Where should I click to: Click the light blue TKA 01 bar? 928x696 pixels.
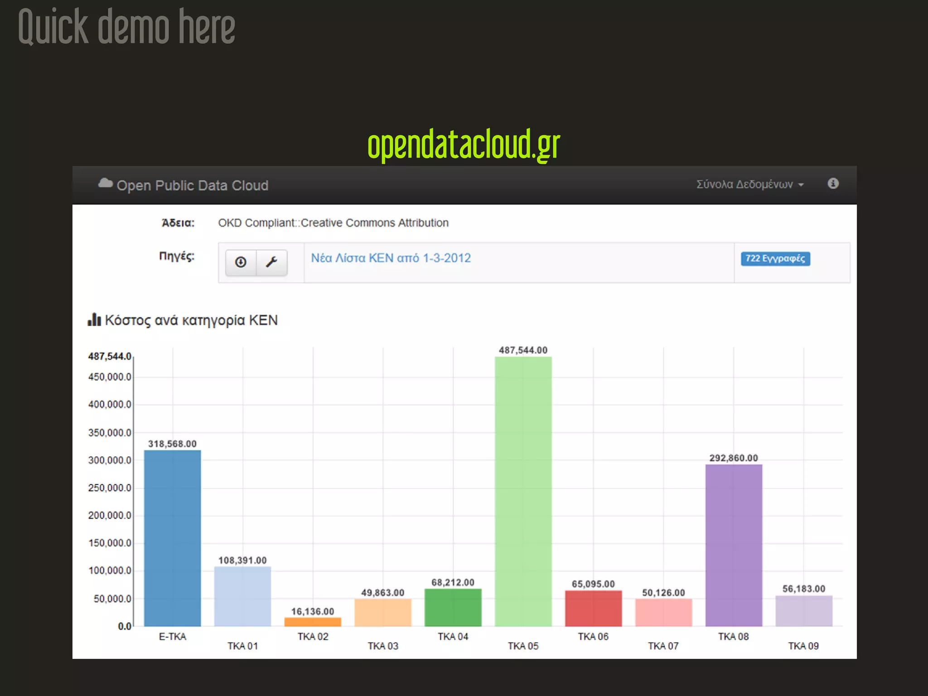click(x=242, y=596)
